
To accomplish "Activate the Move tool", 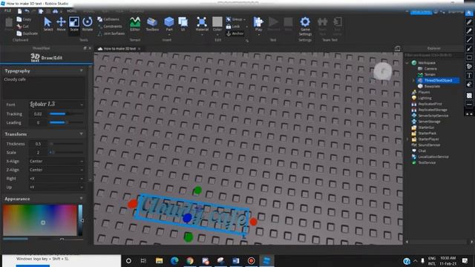I will (x=61, y=24).
